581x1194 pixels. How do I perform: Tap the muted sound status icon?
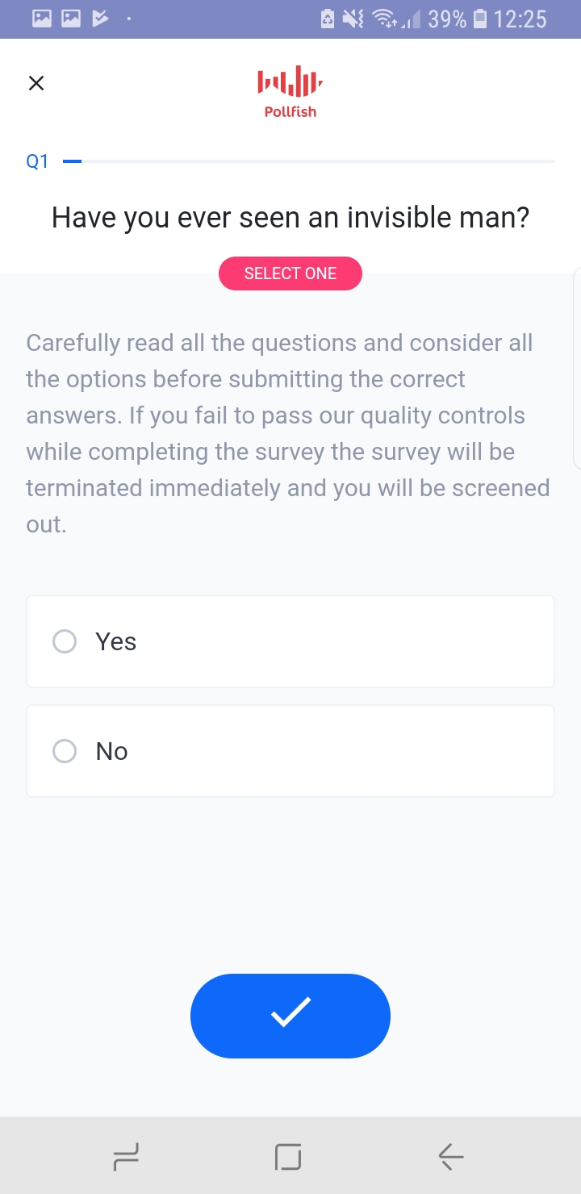(353, 19)
